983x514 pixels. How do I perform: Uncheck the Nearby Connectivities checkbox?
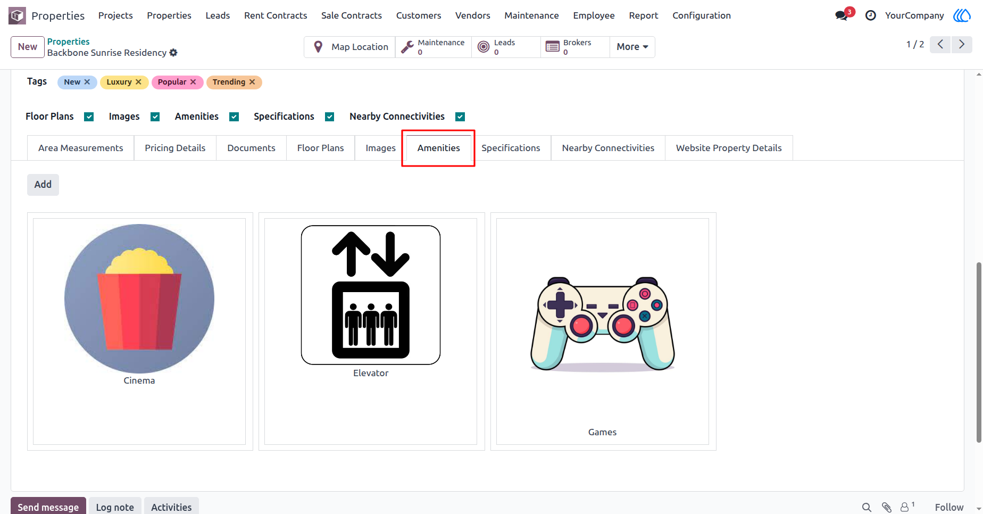(460, 117)
